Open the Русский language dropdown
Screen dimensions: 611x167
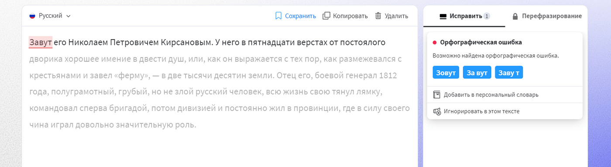[50, 16]
